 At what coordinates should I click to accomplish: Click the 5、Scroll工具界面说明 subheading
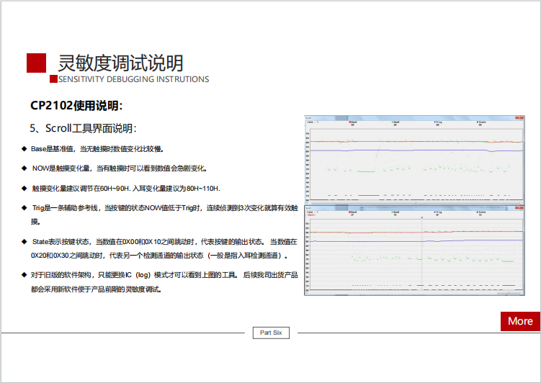tap(83, 128)
